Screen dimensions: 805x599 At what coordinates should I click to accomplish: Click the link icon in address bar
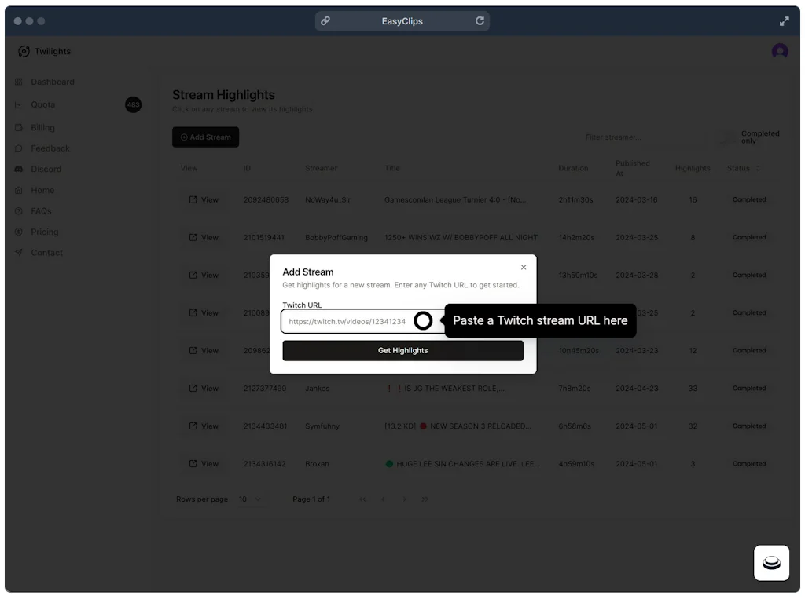click(x=325, y=21)
